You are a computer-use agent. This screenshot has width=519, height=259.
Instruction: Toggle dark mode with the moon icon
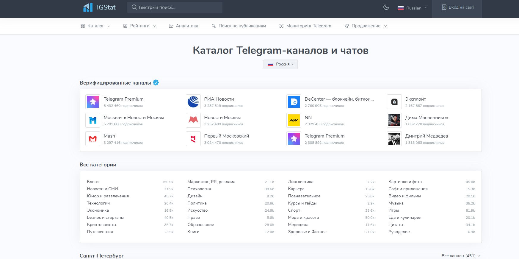tap(386, 7)
